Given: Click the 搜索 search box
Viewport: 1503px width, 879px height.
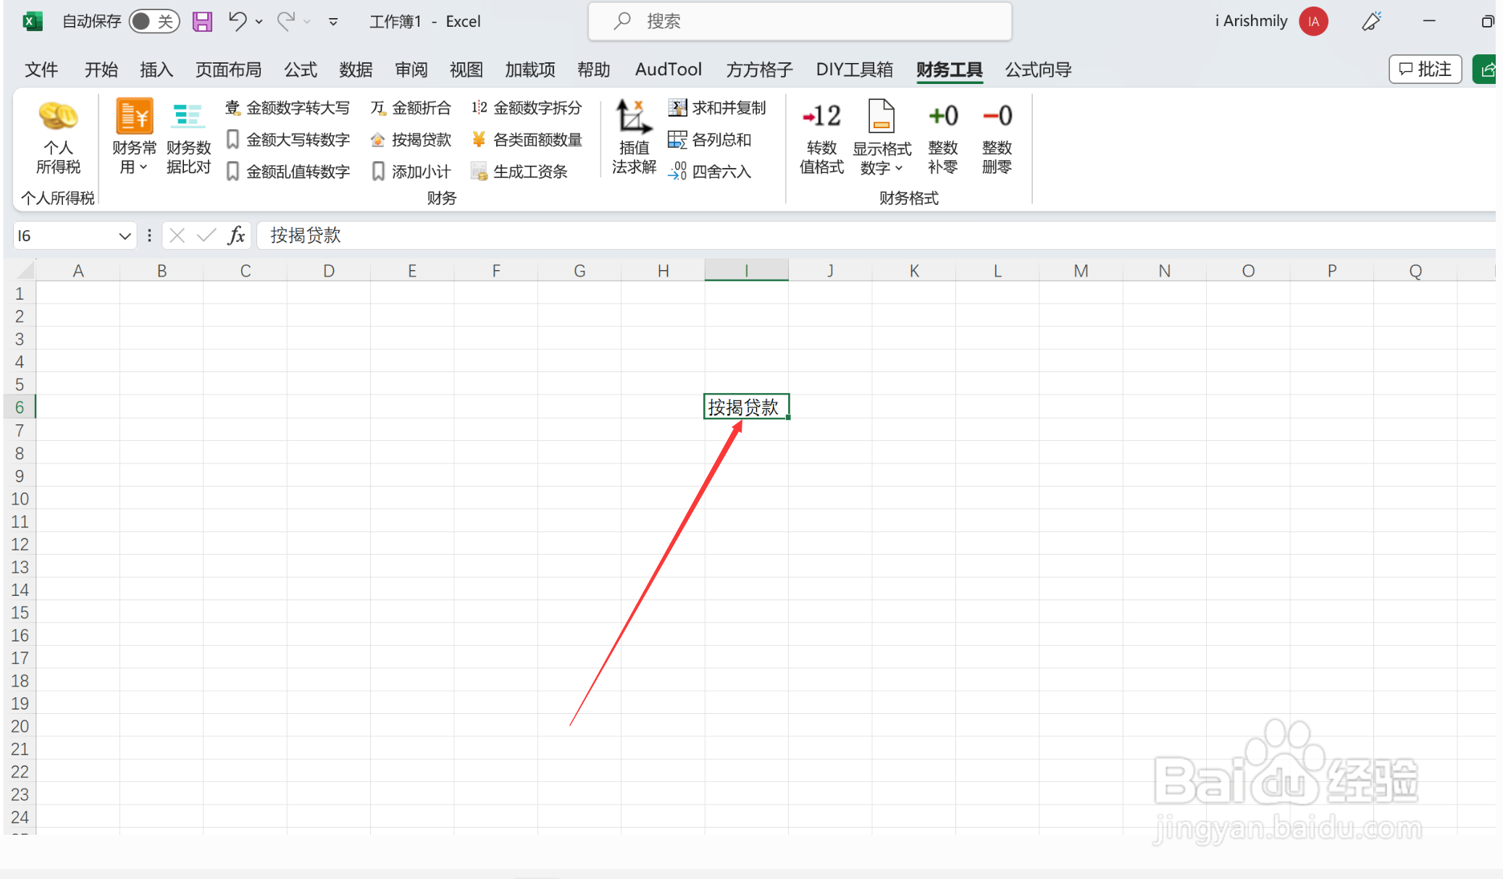Looking at the screenshot, I should (800, 22).
